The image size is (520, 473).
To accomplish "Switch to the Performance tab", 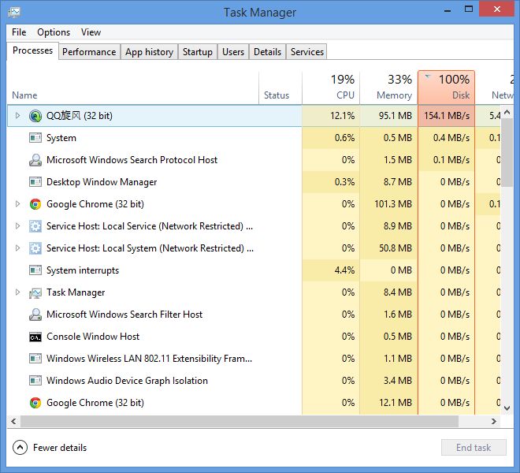I will click(89, 52).
